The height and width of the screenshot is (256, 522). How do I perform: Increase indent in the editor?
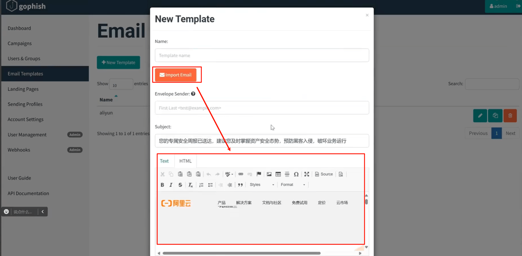coord(230,185)
